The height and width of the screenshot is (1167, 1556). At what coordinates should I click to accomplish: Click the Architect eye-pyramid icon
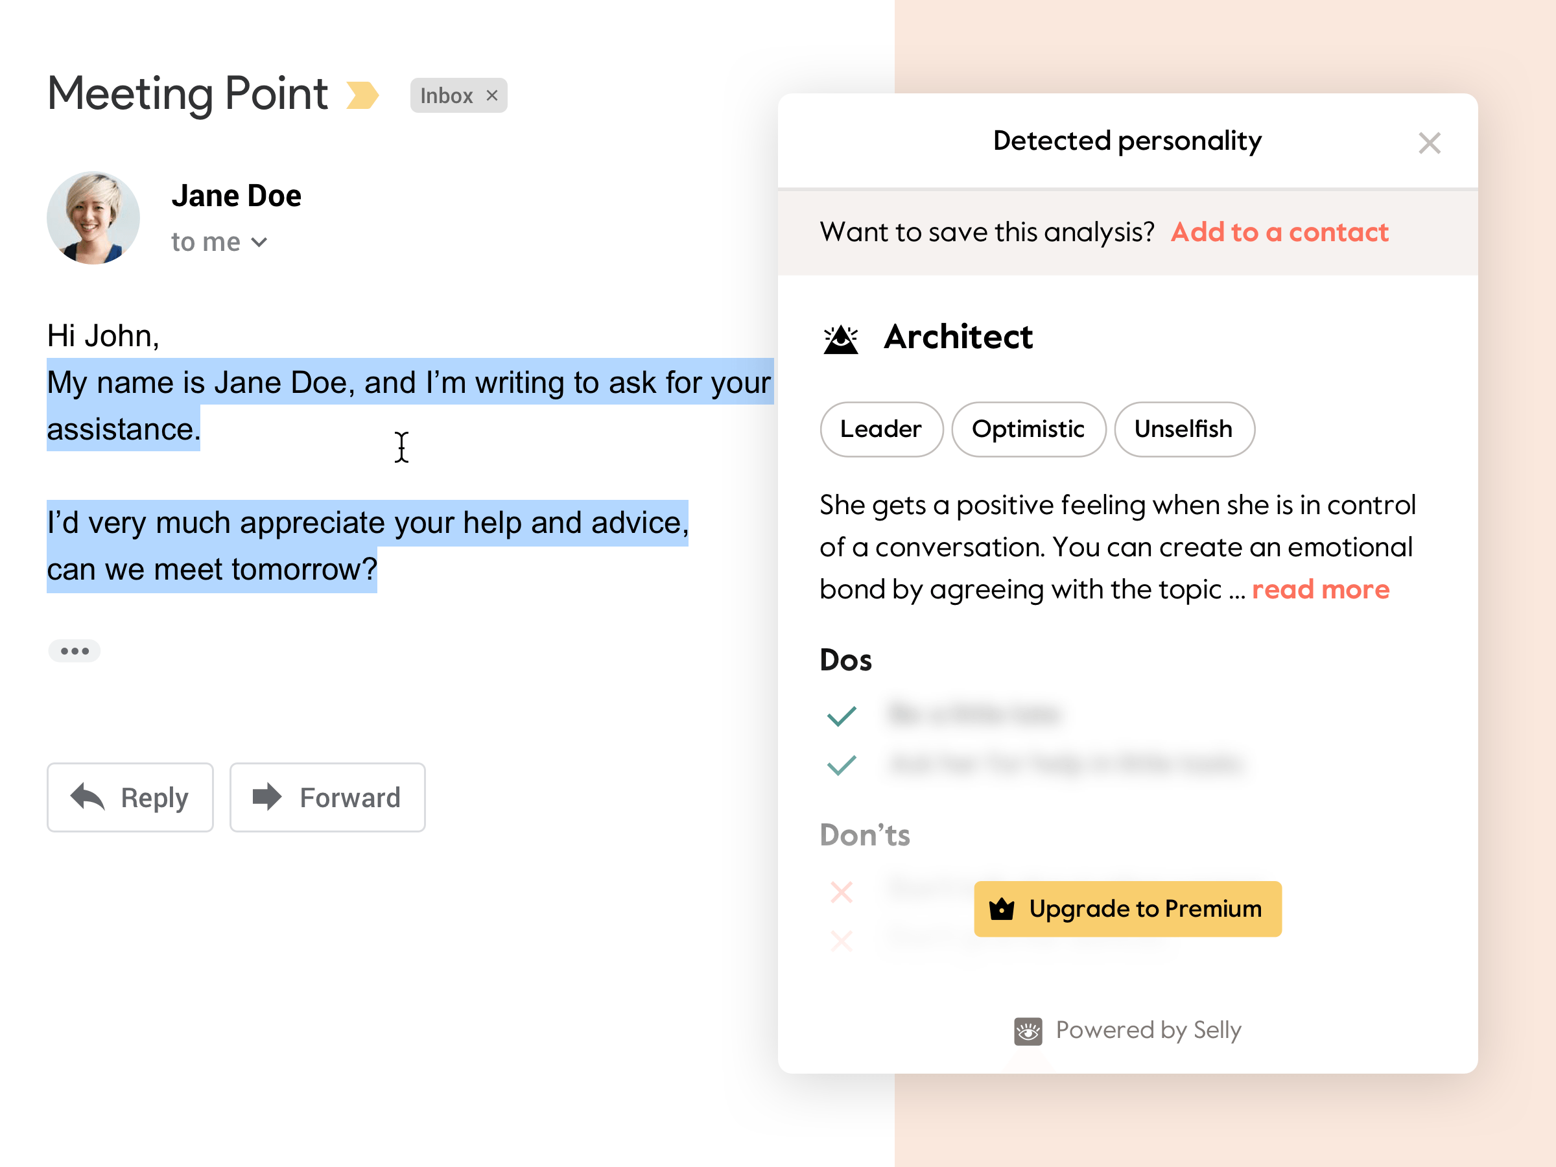(x=841, y=339)
